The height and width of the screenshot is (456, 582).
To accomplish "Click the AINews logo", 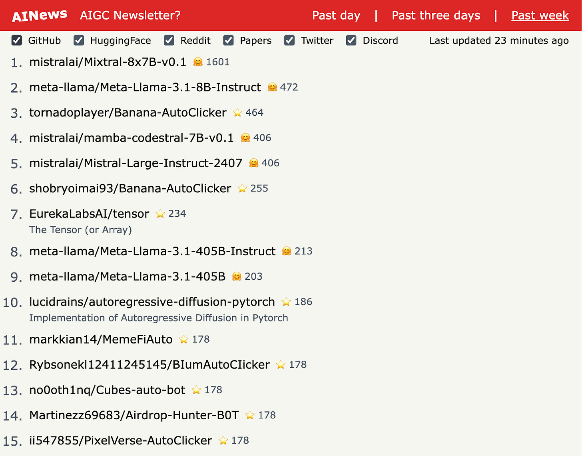I will (x=40, y=16).
